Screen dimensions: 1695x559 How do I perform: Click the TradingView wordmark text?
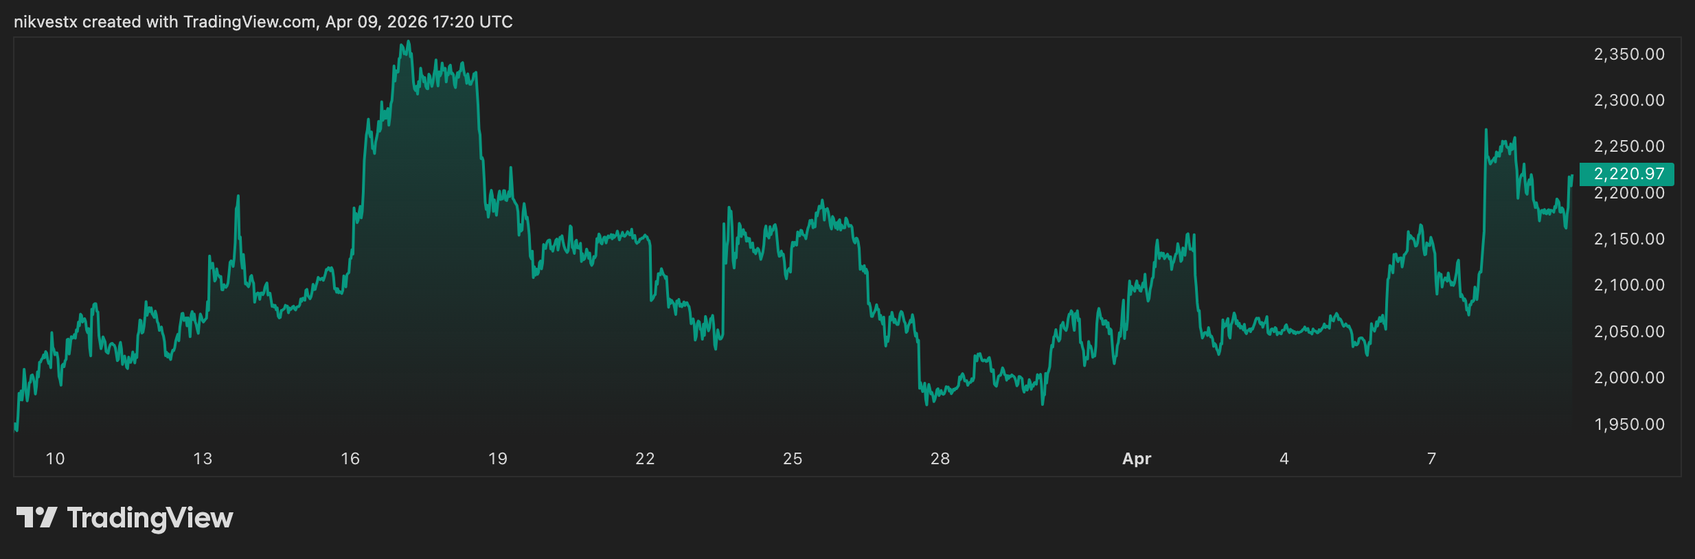click(150, 518)
